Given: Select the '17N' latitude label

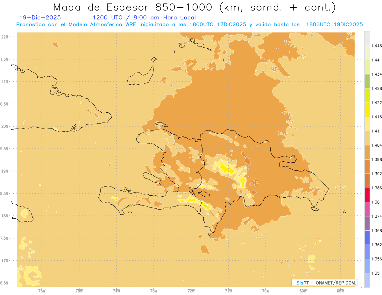Looking at the screenshot, I should click(x=5, y=261).
